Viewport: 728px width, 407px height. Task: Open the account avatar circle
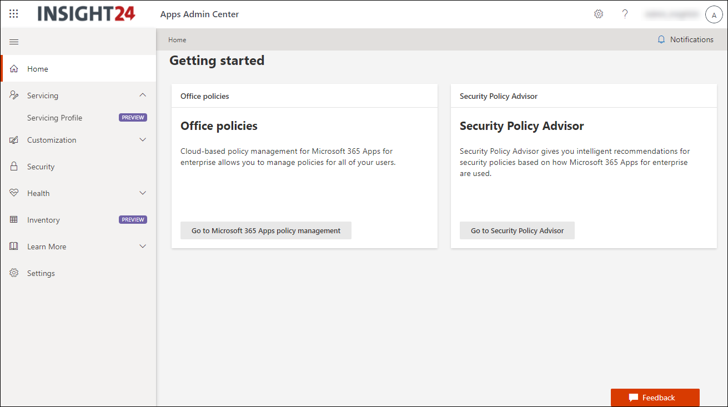click(714, 15)
